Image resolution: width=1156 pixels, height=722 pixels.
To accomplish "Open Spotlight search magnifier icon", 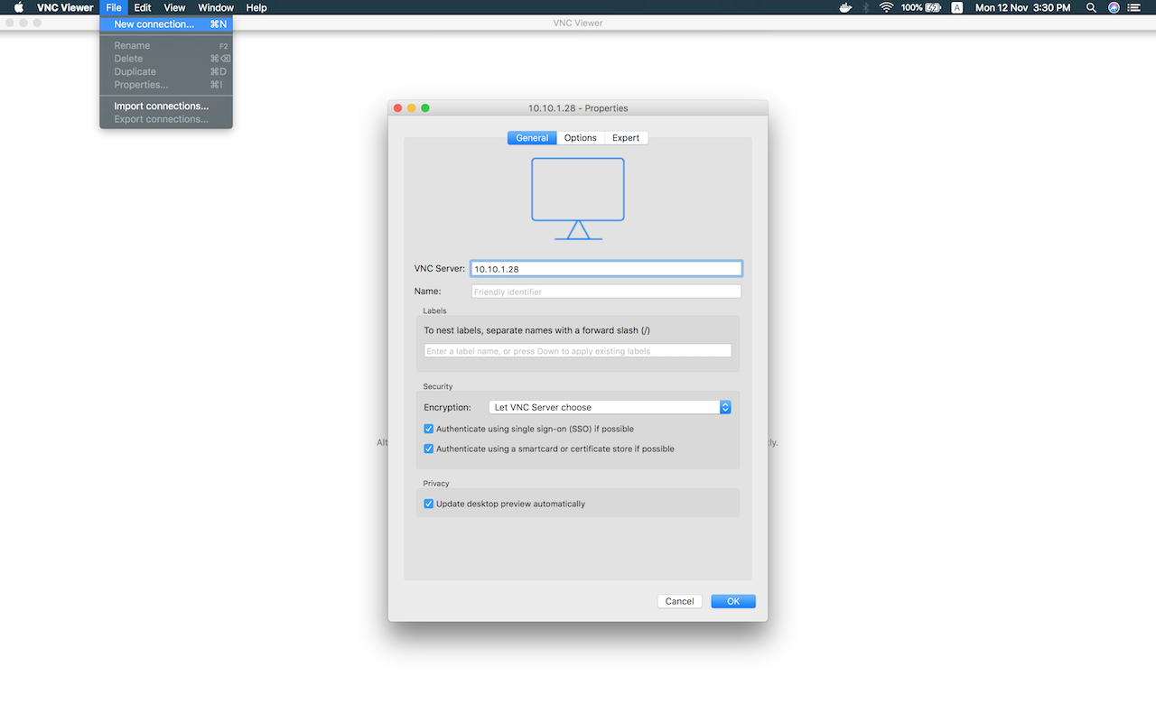I will (x=1091, y=7).
